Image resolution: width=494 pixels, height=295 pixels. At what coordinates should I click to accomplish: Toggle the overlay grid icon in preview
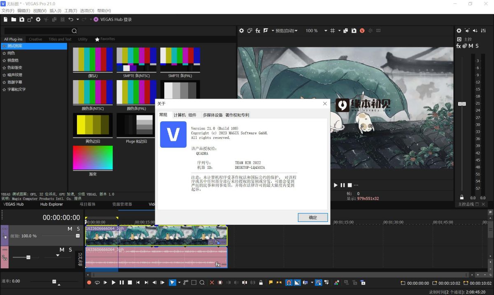333,31
